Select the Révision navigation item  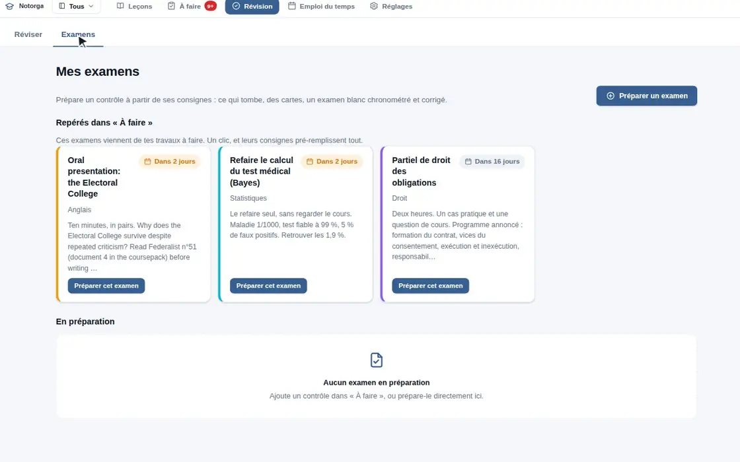tap(252, 6)
